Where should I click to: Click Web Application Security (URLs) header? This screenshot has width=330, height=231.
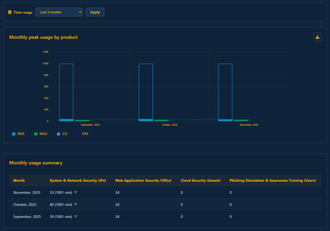tap(143, 181)
